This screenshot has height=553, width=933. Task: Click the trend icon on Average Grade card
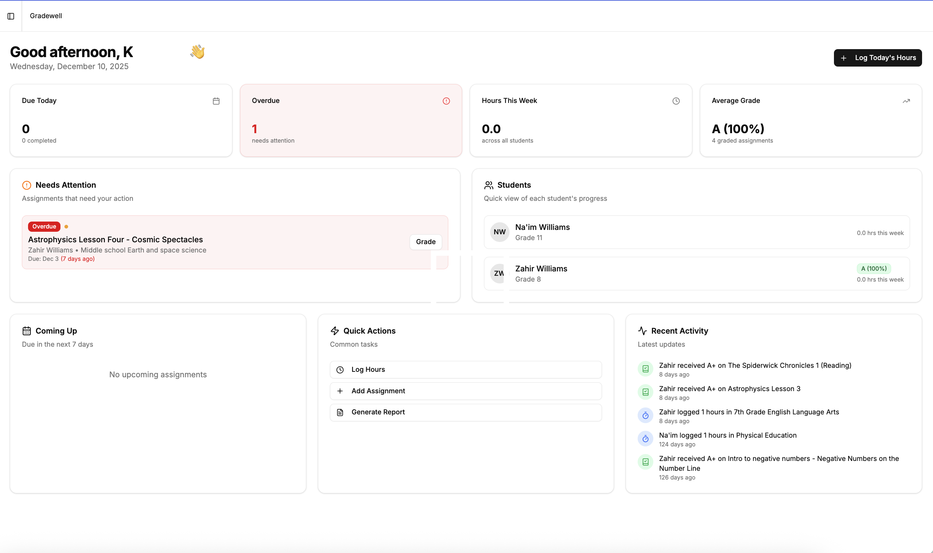pyautogui.click(x=906, y=101)
